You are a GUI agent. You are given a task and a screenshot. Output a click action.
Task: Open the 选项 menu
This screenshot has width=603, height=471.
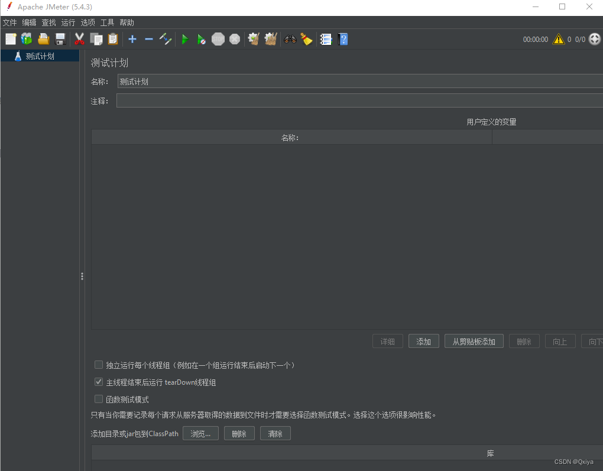[87, 22]
